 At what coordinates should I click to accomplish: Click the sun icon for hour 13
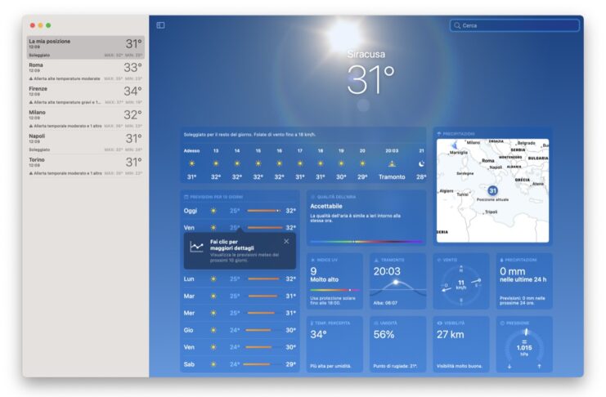tap(216, 163)
